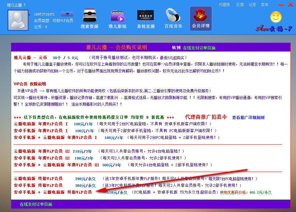This screenshot has width=296, height=212.
Task: Open the 雅儿影视 video icon
Action: tap(118, 19)
